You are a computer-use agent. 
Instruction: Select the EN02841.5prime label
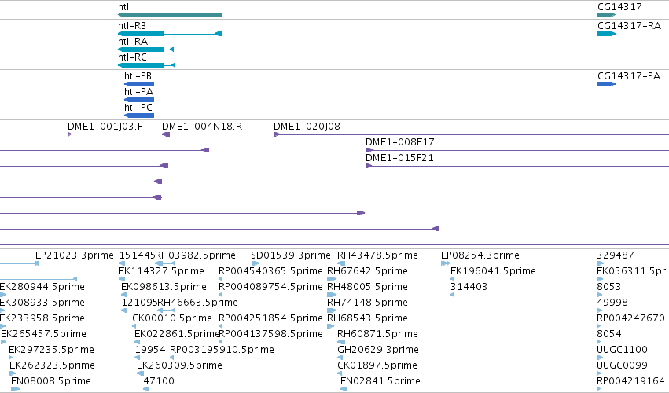click(380, 382)
